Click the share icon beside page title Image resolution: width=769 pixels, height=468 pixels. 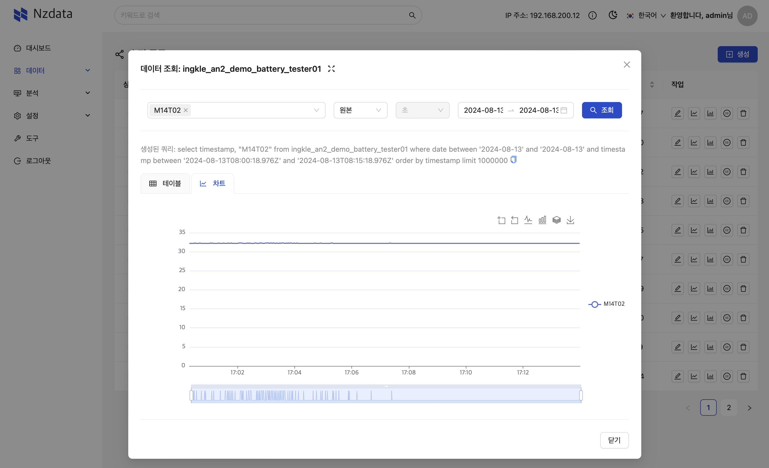coord(120,54)
